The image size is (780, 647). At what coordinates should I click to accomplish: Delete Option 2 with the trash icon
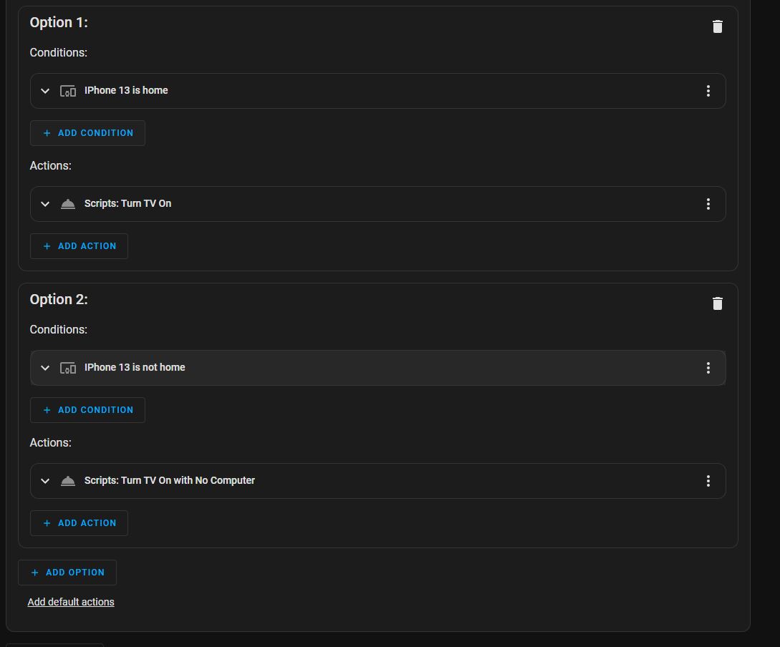(717, 303)
